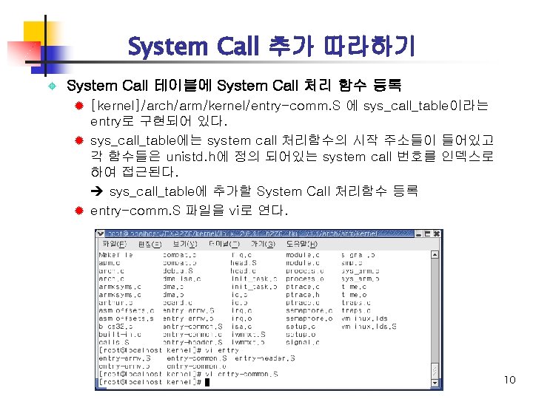Open the terminal window menu icon
The width and height of the screenshot is (533, 399).
coord(100,233)
